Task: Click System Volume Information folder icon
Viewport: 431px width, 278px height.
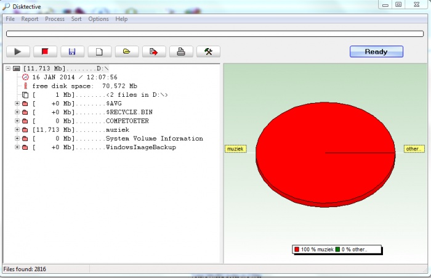Action: click(25, 139)
